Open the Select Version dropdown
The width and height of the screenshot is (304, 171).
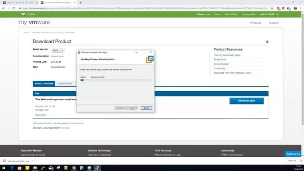(58, 50)
